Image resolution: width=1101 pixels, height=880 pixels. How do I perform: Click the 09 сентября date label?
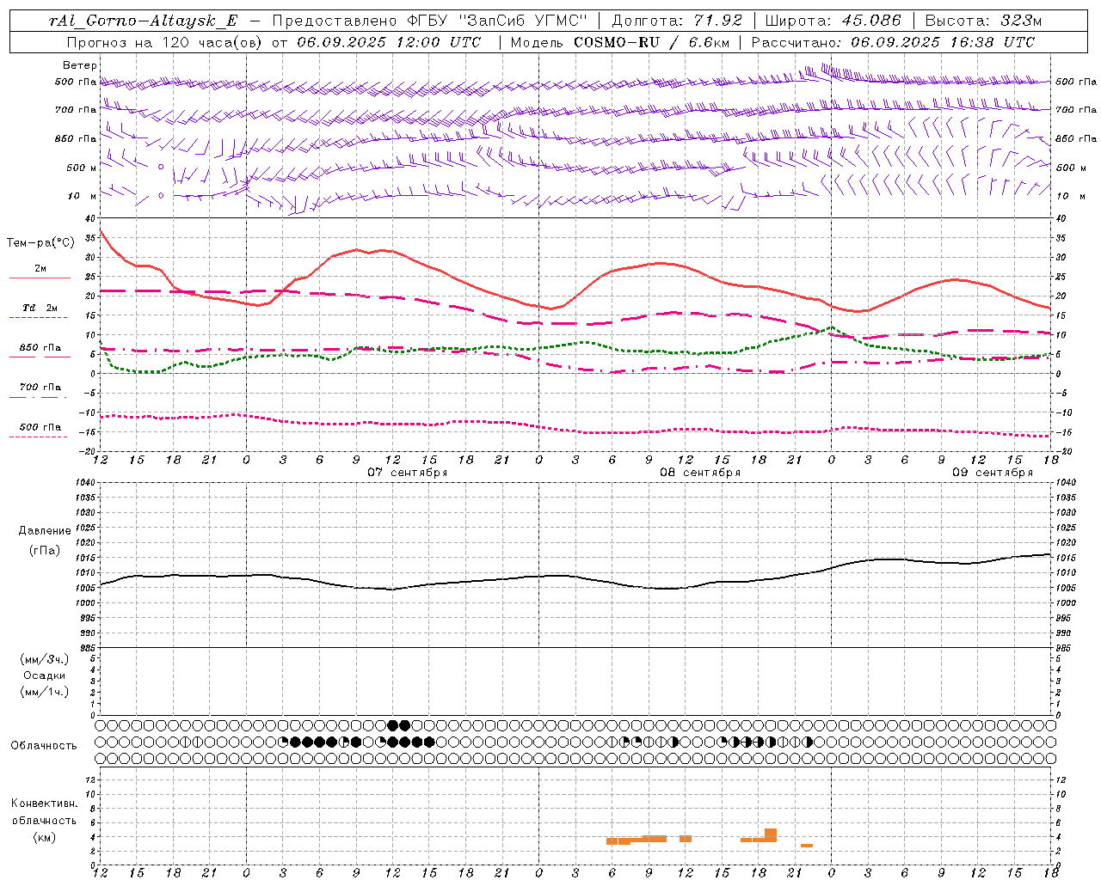(x=993, y=473)
